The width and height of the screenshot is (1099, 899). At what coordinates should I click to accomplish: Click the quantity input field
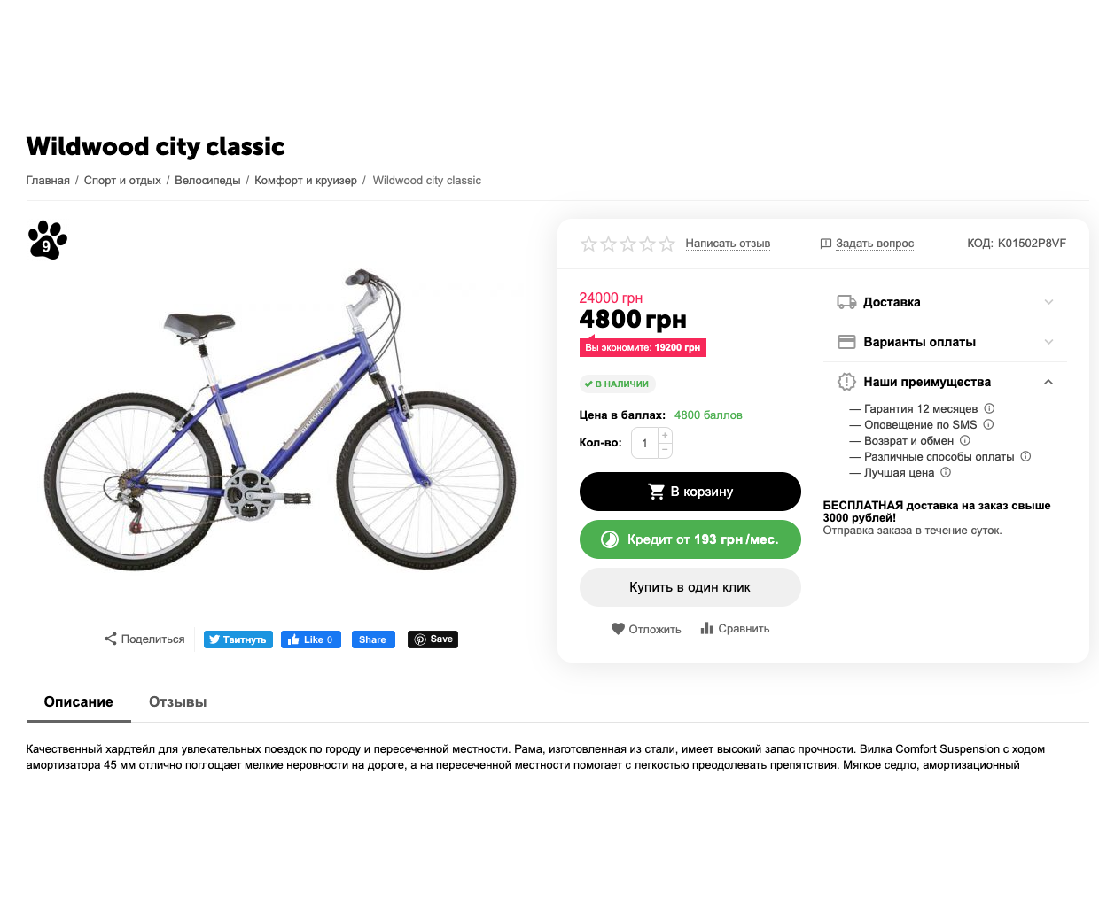click(x=644, y=443)
